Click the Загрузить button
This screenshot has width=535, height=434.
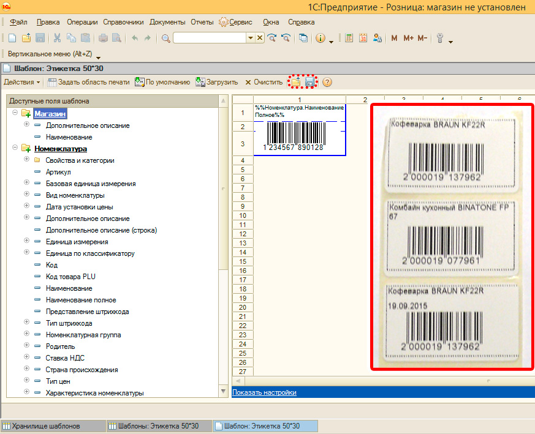pos(216,82)
